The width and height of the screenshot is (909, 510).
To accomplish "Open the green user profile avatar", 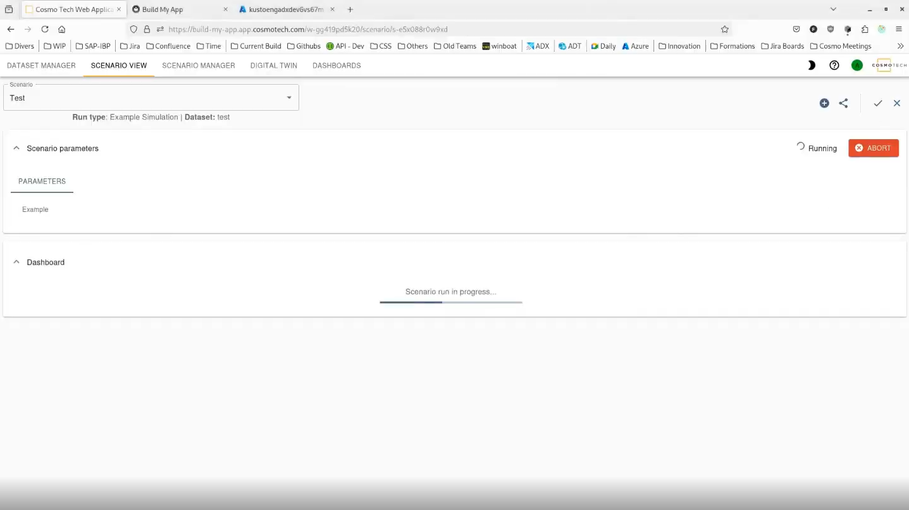I will pyautogui.click(x=856, y=65).
